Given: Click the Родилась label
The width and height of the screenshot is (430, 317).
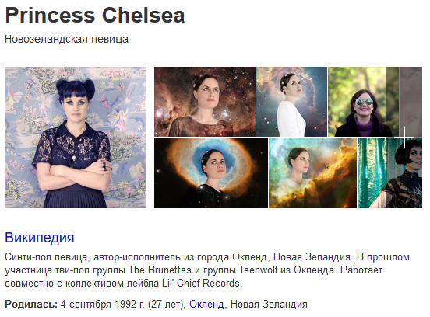Looking at the screenshot, I should pos(31,304).
